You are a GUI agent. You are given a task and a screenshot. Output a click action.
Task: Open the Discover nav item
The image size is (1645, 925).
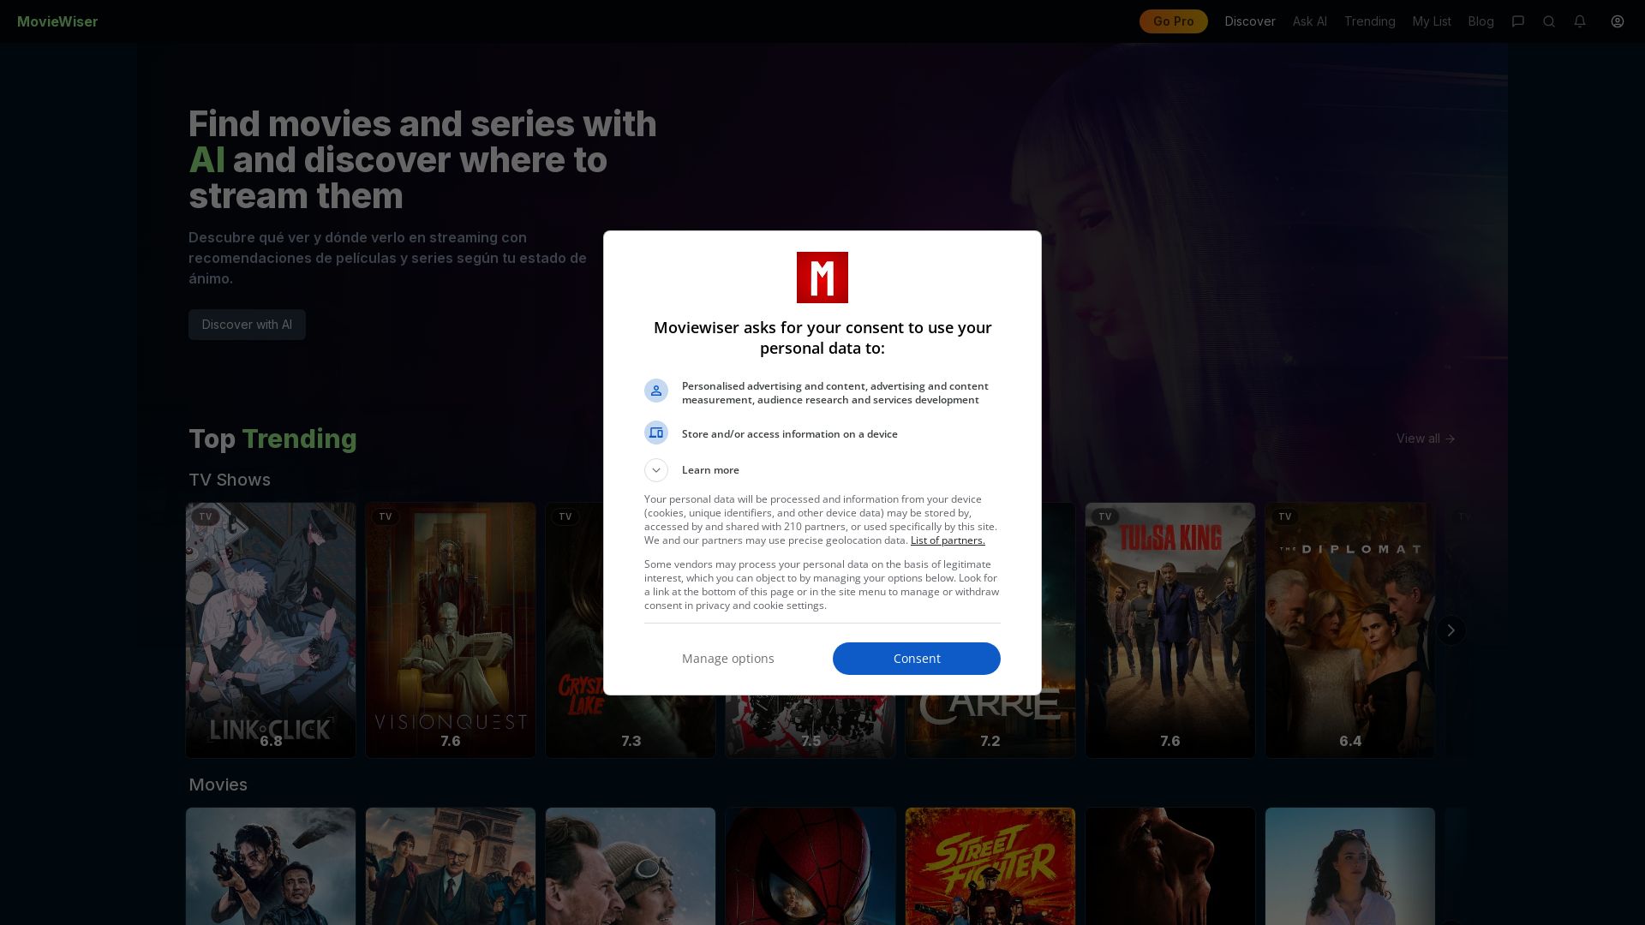pyautogui.click(x=1250, y=21)
